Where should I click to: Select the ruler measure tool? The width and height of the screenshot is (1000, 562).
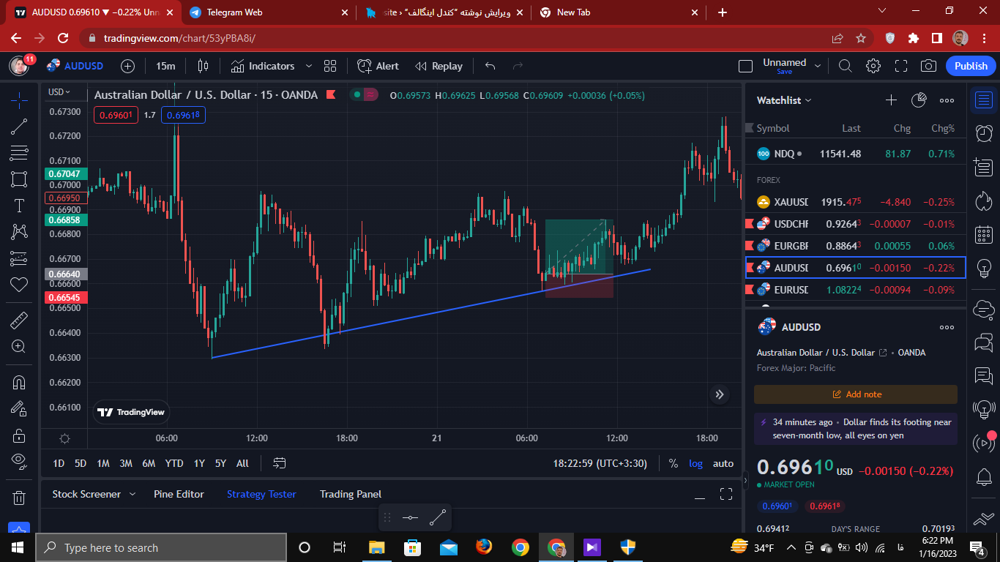(19, 321)
